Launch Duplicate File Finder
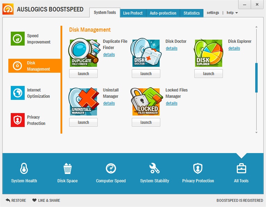The image size is (266, 207). click(83, 74)
